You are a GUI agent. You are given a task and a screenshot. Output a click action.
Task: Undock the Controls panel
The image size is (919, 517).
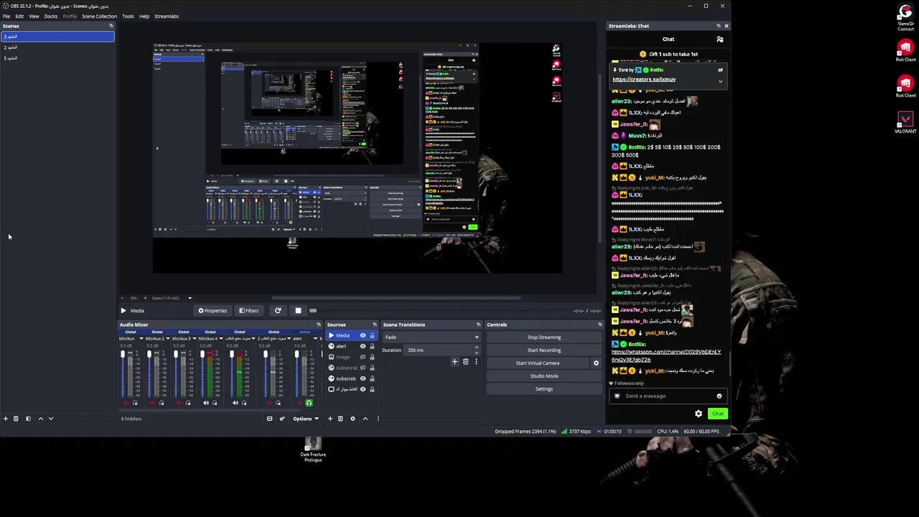(600, 325)
